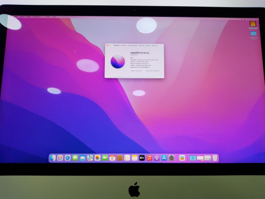The image size is (265, 199).
Task: Open the Visualización menu
Action: tap(37, 17)
